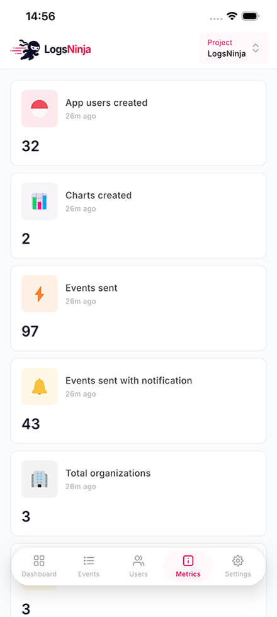277x617 pixels.
Task: Click the Events sent count of 97
Action: pyautogui.click(x=30, y=331)
